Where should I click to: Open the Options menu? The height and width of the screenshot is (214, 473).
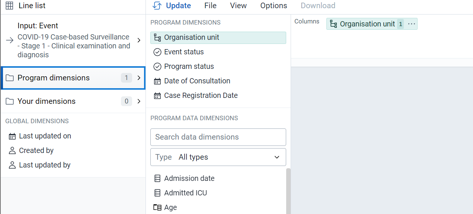coord(274,6)
